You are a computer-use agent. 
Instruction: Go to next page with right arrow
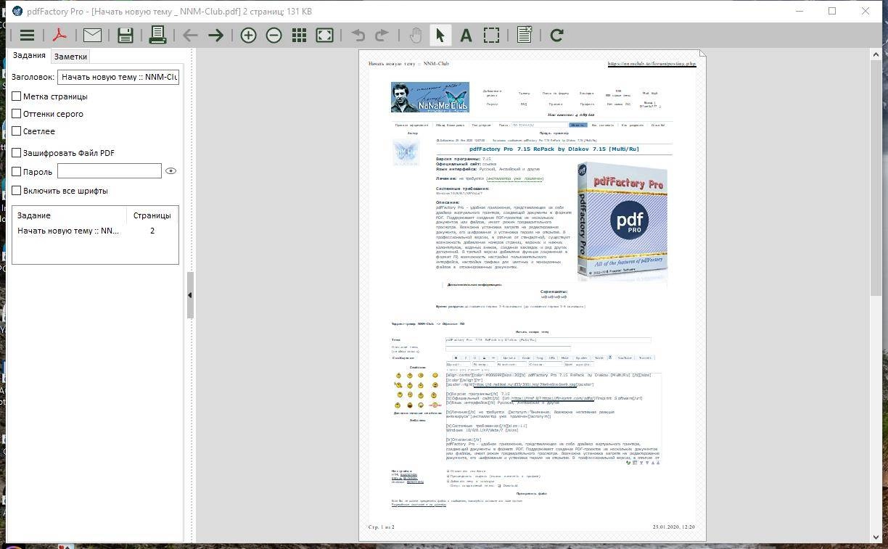[x=215, y=35]
